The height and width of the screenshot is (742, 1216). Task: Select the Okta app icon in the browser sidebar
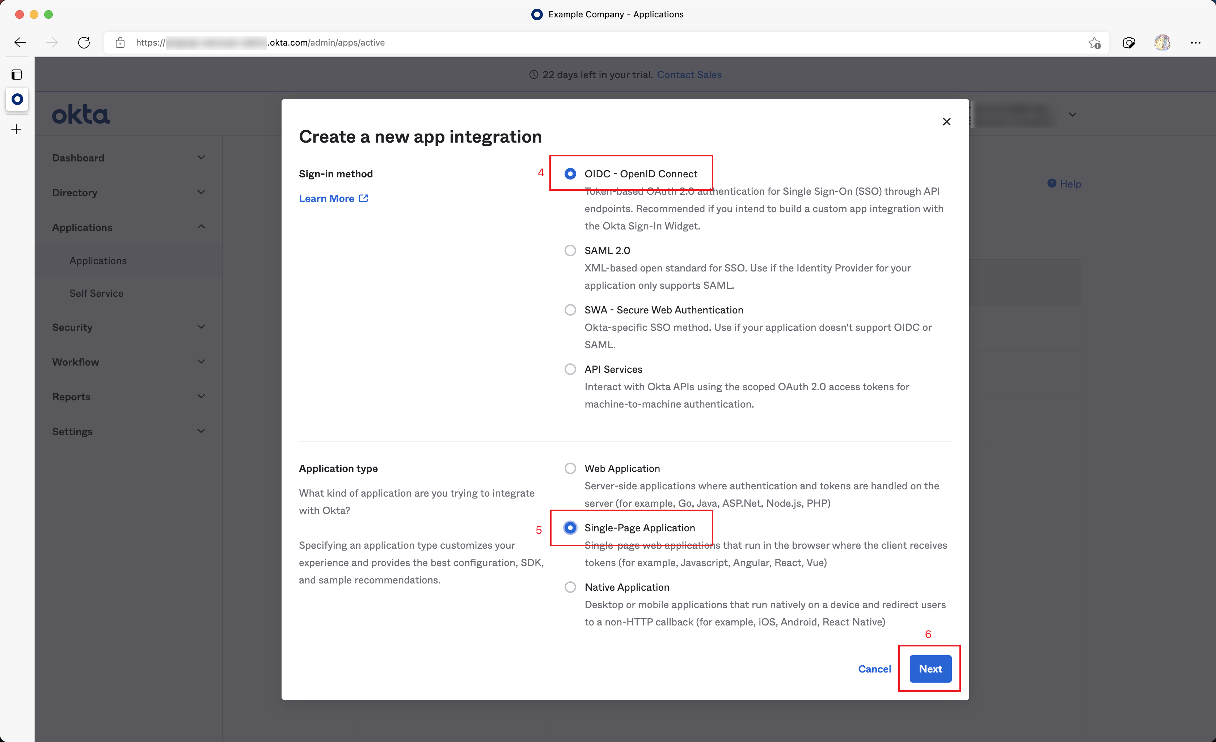[17, 99]
